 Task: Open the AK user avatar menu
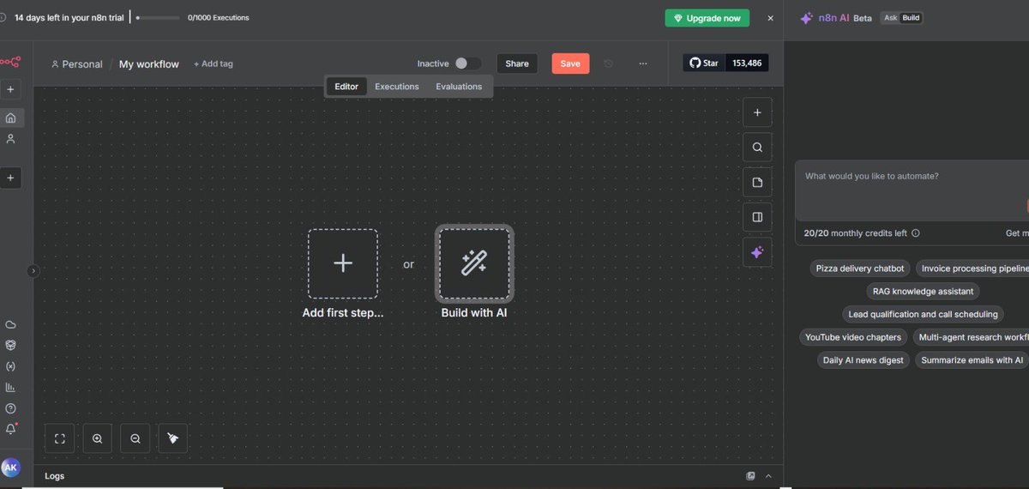(x=10, y=467)
